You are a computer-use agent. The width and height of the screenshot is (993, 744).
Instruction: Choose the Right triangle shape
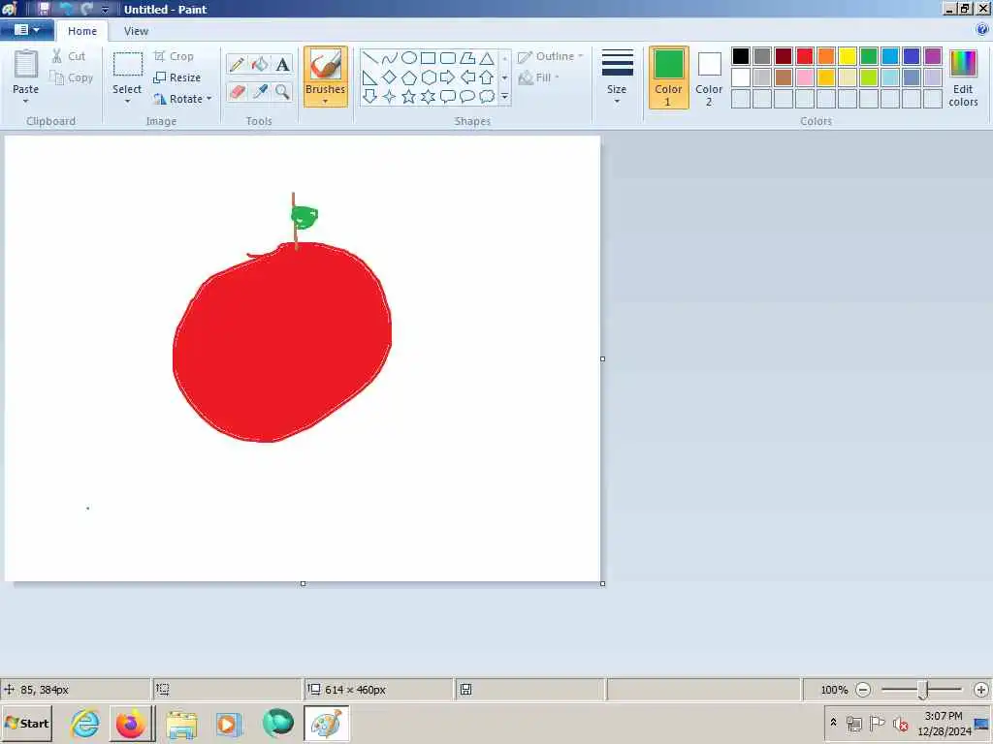pos(370,77)
